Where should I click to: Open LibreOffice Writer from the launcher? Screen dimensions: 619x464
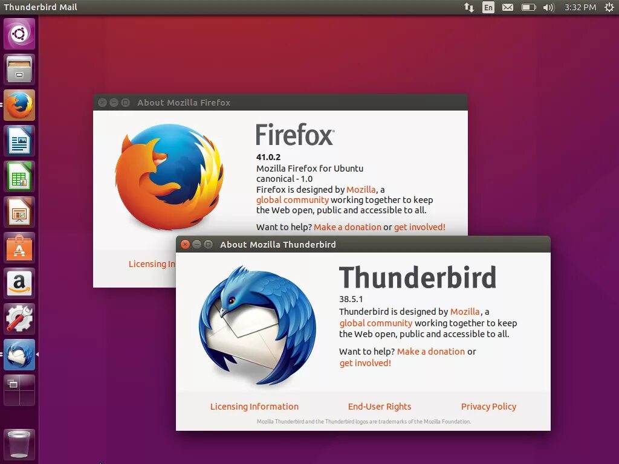[19, 141]
